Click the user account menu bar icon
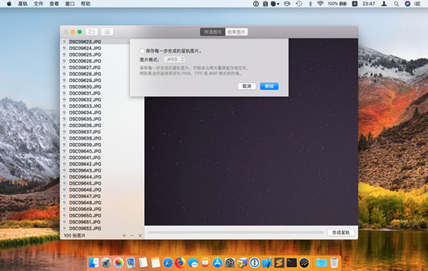 (x=384, y=4)
